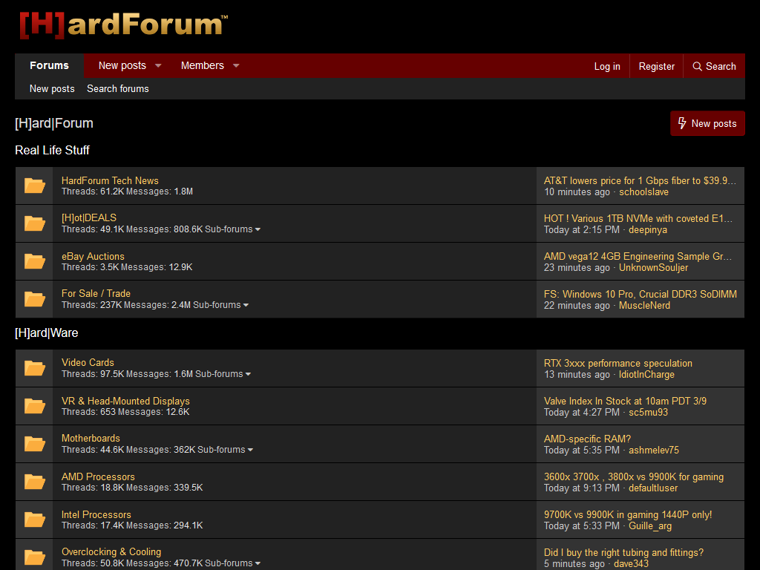Open '3600x 3700x, 3800x vs 9900K' thread
760x570 pixels.
pos(634,476)
